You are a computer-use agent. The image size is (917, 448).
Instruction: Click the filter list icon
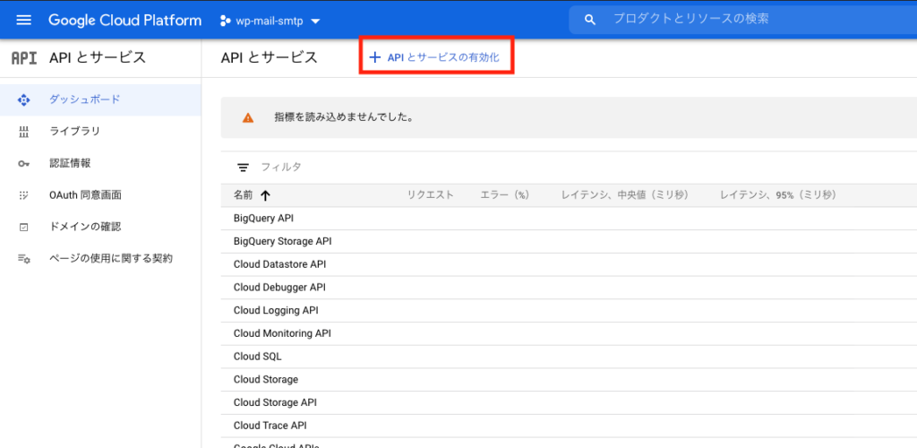coord(243,168)
